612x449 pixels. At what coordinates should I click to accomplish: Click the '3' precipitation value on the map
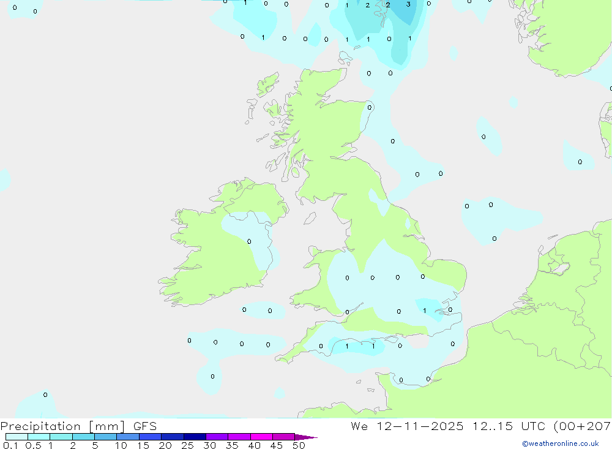click(408, 4)
